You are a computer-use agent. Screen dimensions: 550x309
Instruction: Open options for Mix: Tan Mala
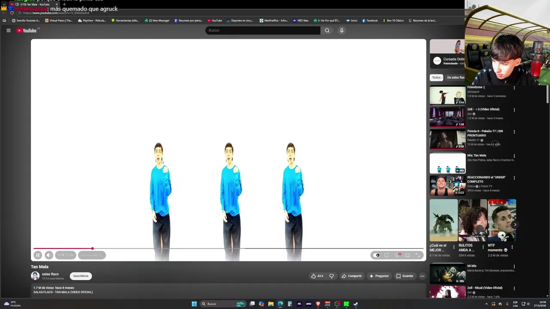514,156
